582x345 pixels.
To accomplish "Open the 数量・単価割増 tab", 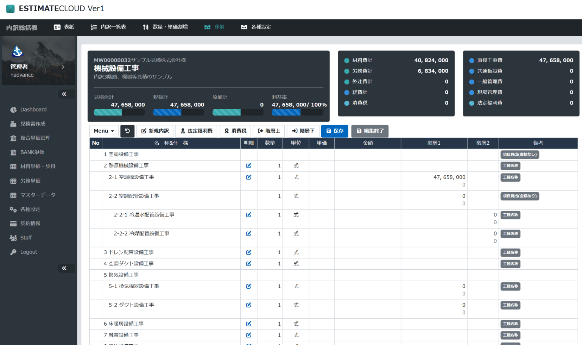I will [x=165, y=27].
